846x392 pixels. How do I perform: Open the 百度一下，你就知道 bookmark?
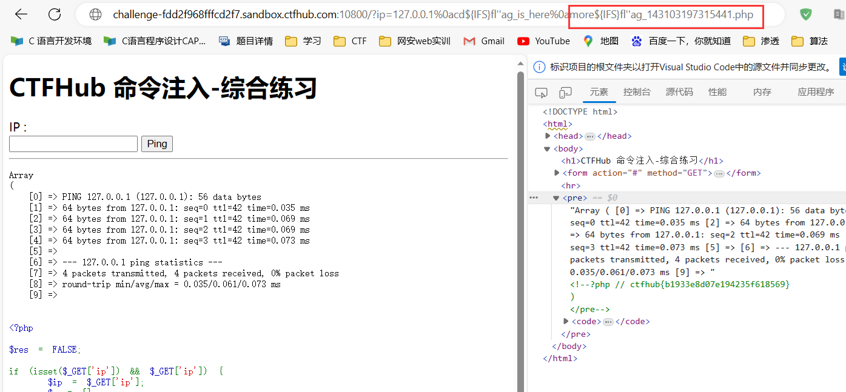[x=680, y=41]
